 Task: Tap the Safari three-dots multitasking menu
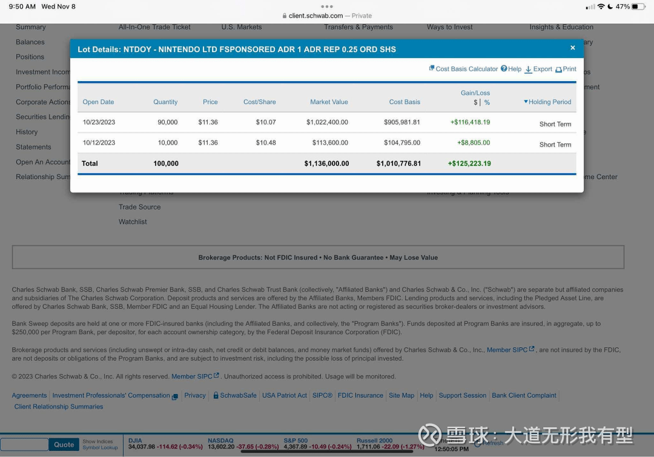(327, 6)
